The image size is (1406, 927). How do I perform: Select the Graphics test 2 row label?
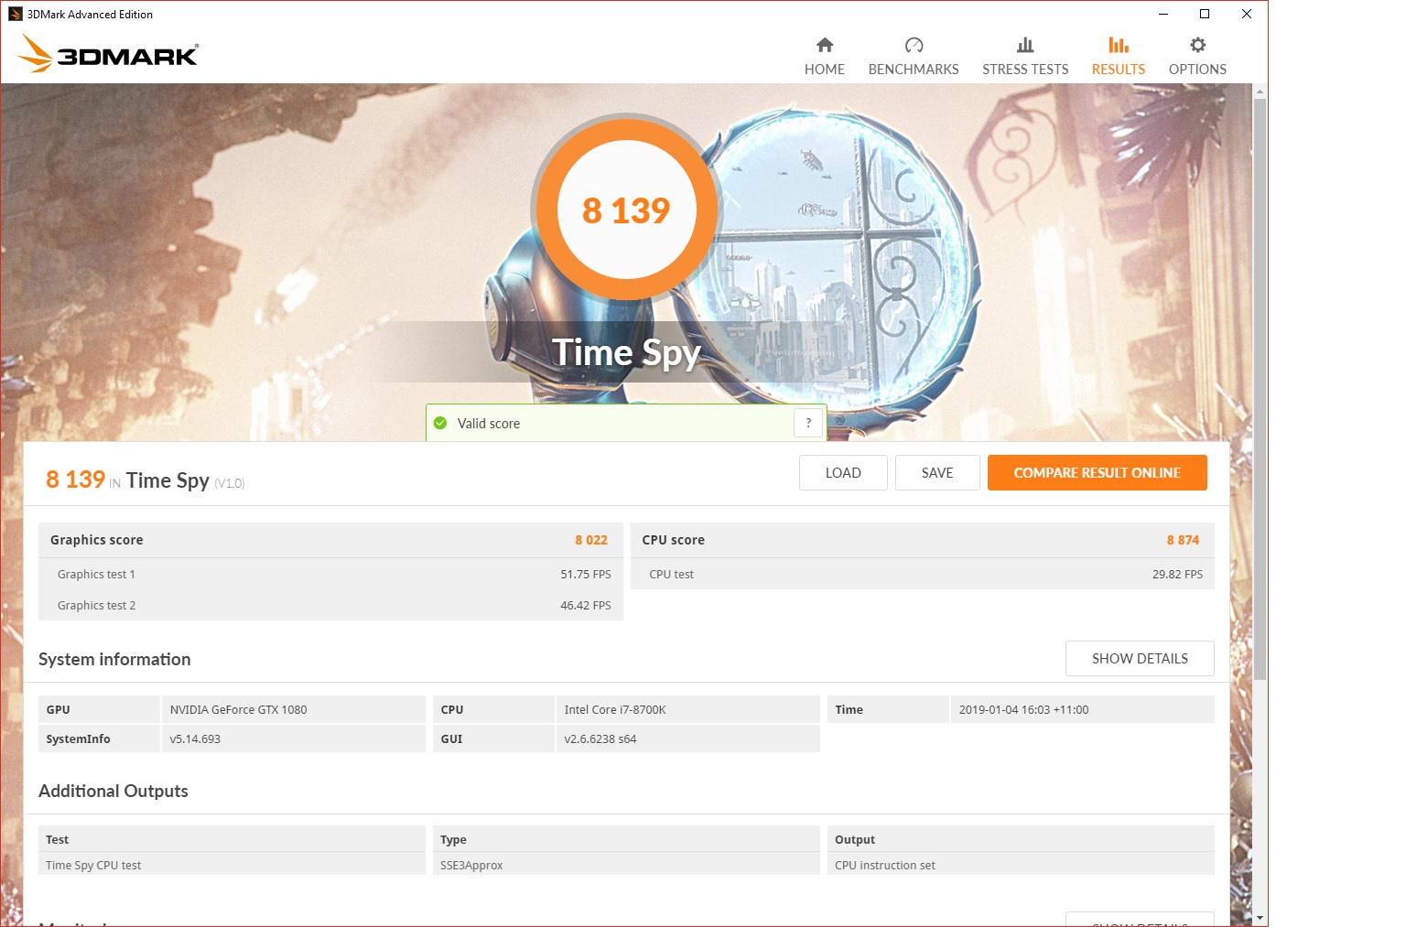click(96, 606)
